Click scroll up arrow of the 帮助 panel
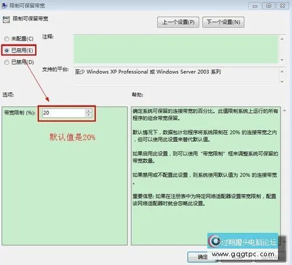The width and height of the screenshot is (292, 265). pos(284,110)
